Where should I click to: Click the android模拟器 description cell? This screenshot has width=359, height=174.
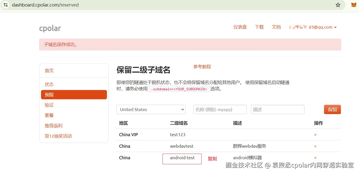coord(248,158)
